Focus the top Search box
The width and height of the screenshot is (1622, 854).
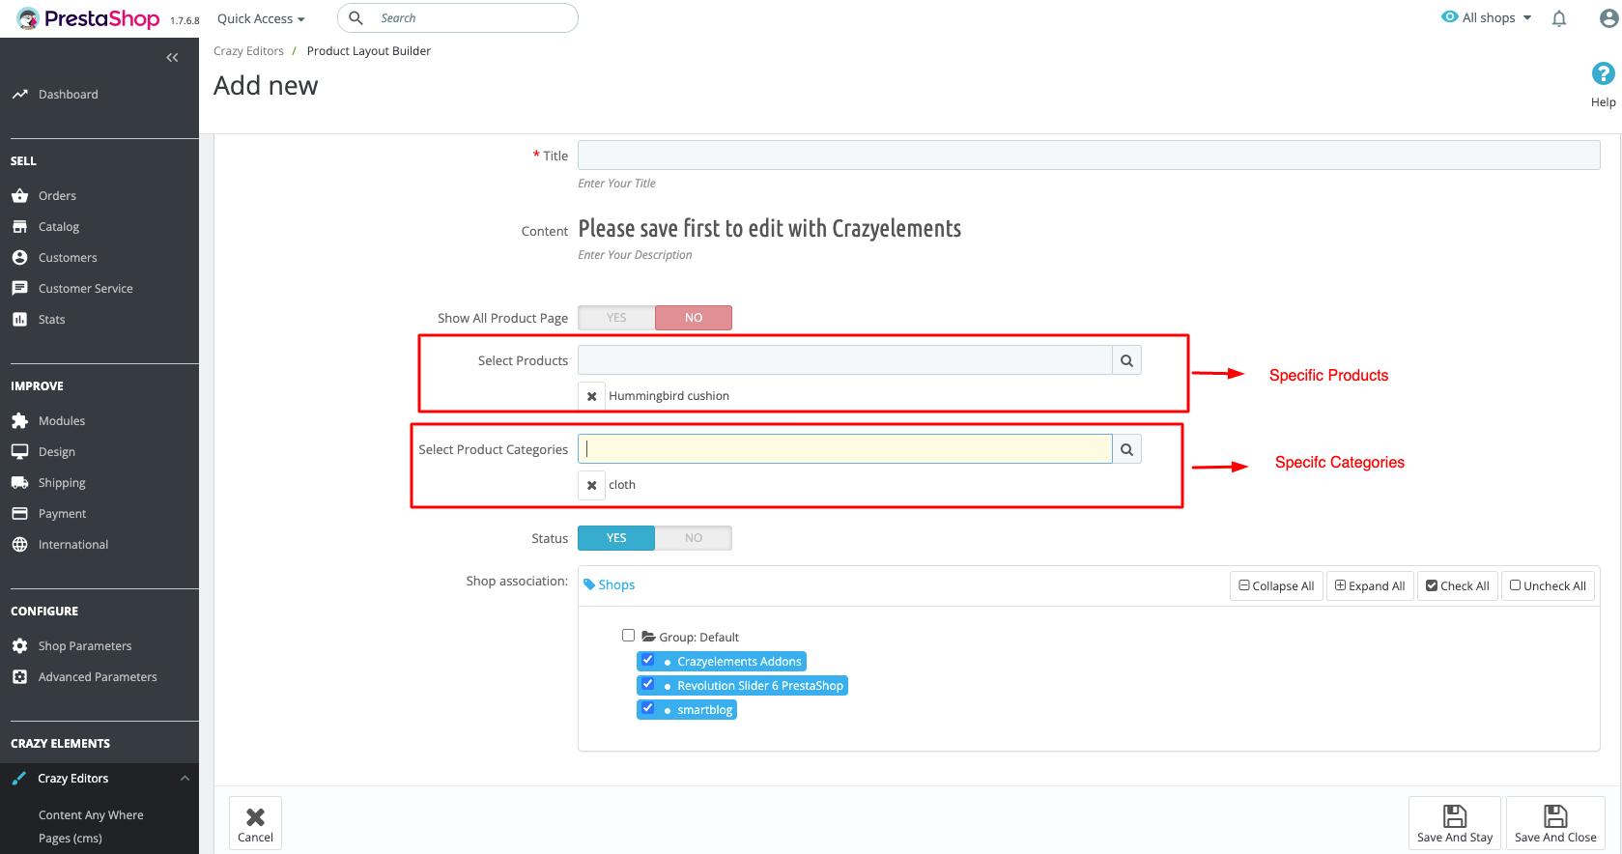(458, 18)
